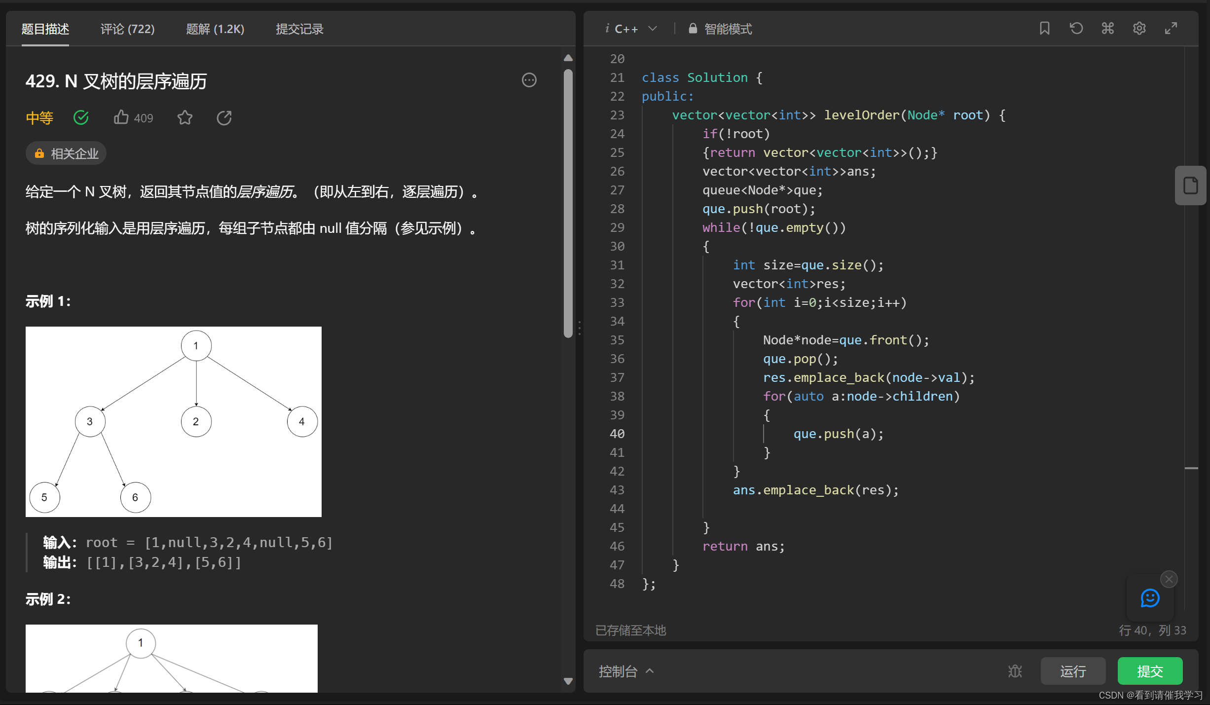The height and width of the screenshot is (705, 1210).
Task: Click the share arrow icon
Action: click(224, 118)
